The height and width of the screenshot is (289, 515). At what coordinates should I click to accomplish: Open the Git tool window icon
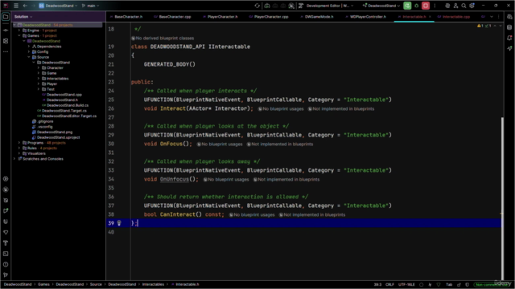(x=6, y=275)
